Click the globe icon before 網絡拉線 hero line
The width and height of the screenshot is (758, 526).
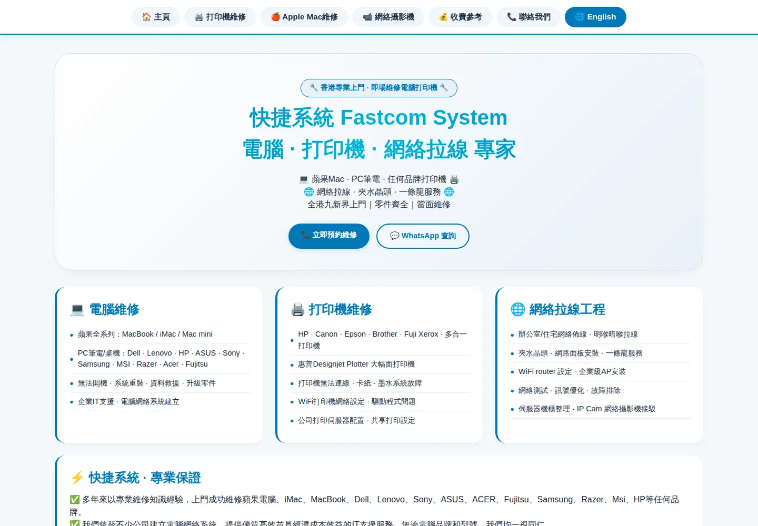coord(309,192)
